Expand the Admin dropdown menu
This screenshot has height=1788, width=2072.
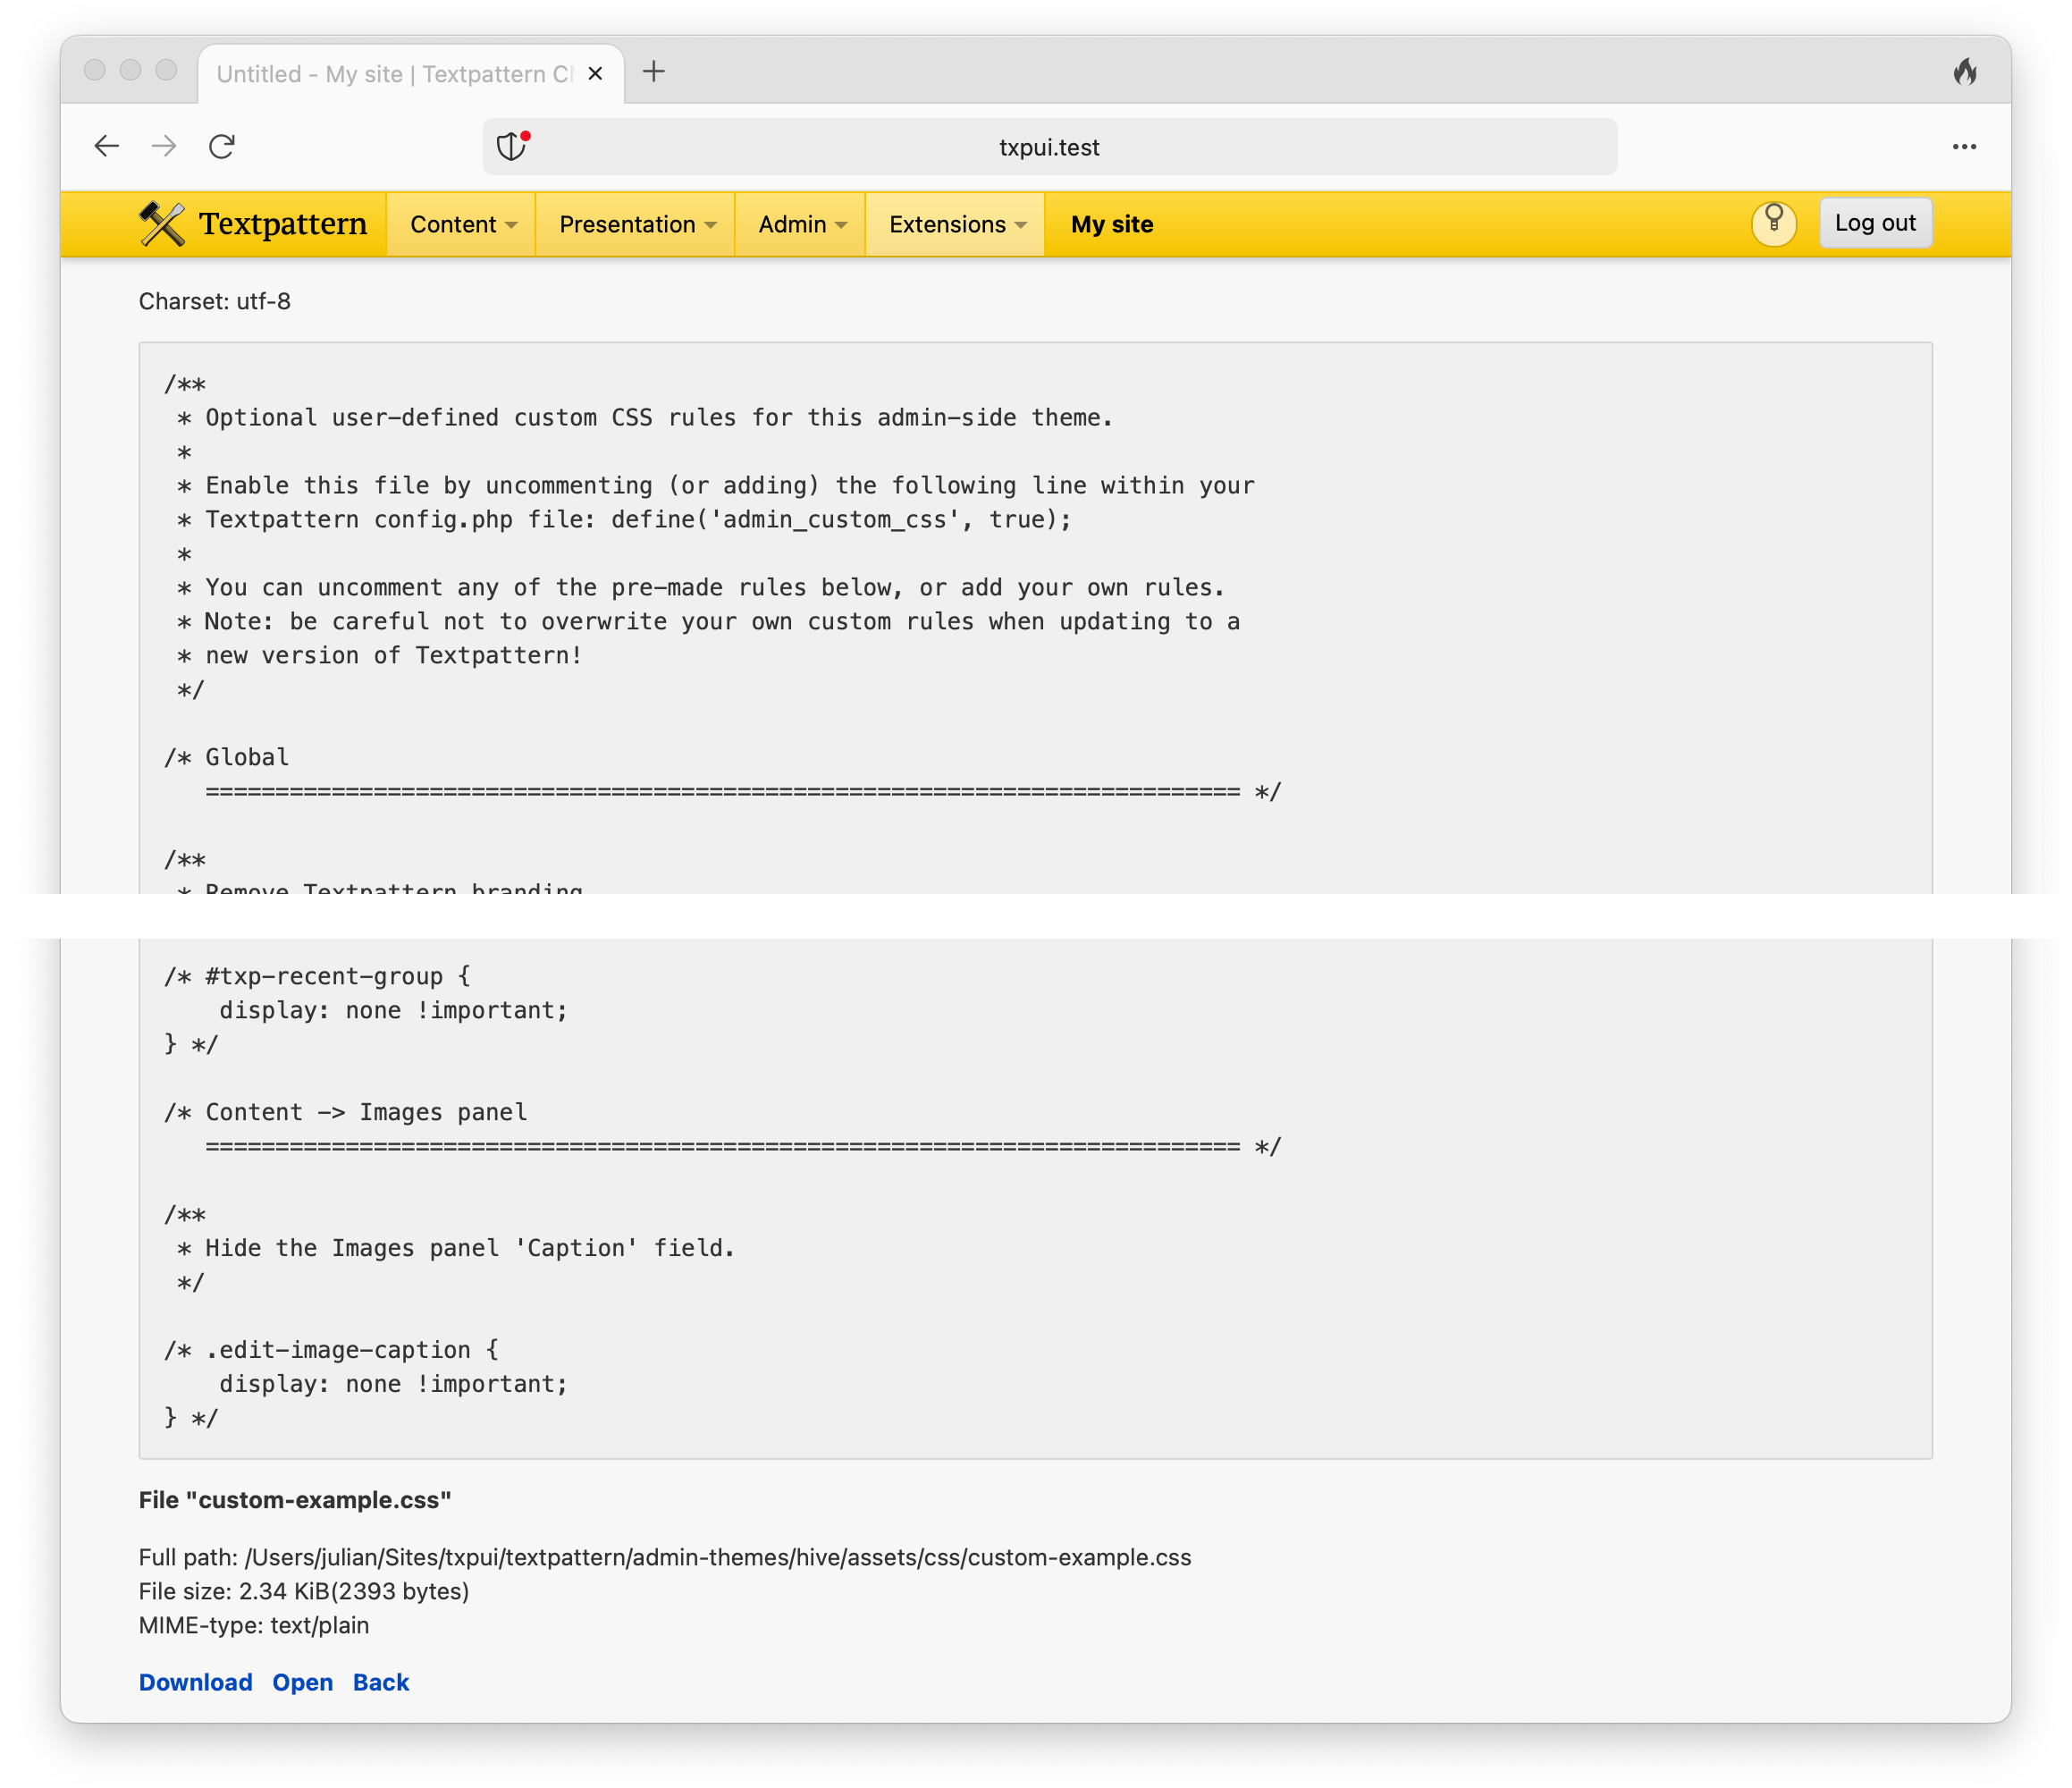pos(801,224)
